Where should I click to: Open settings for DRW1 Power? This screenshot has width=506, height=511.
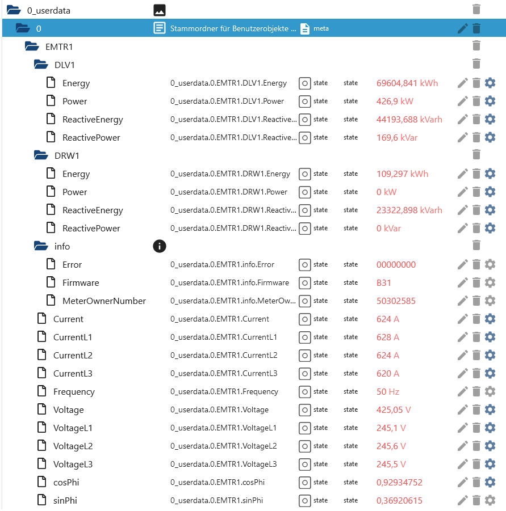pyautogui.click(x=490, y=192)
